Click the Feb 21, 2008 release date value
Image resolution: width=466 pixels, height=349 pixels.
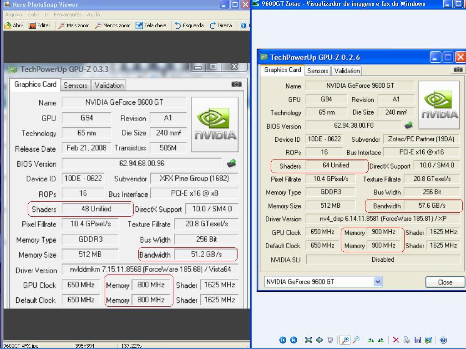pyautogui.click(x=86, y=148)
